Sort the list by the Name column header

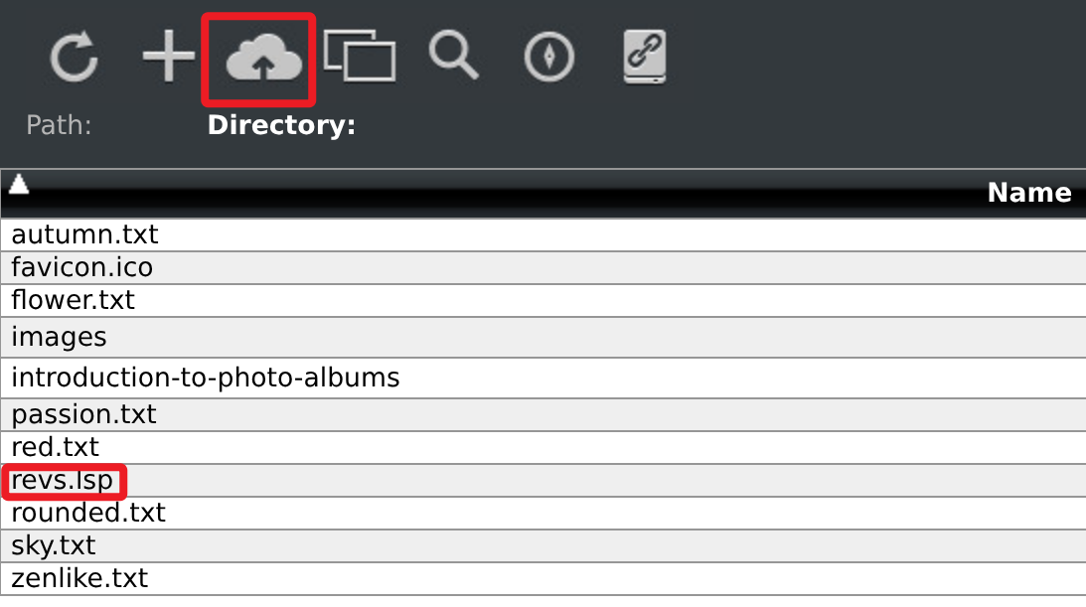pyautogui.click(x=1028, y=193)
